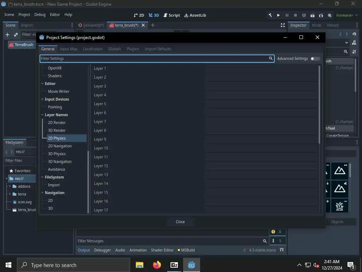This screenshot has width=362, height=272.
Task: Select the TerraBrush node in scene tree
Action: (21, 45)
